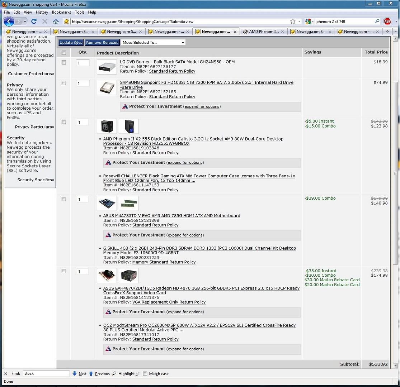The image size is (400, 387).
Task: Click the Remove Selected button
Action: (x=102, y=43)
